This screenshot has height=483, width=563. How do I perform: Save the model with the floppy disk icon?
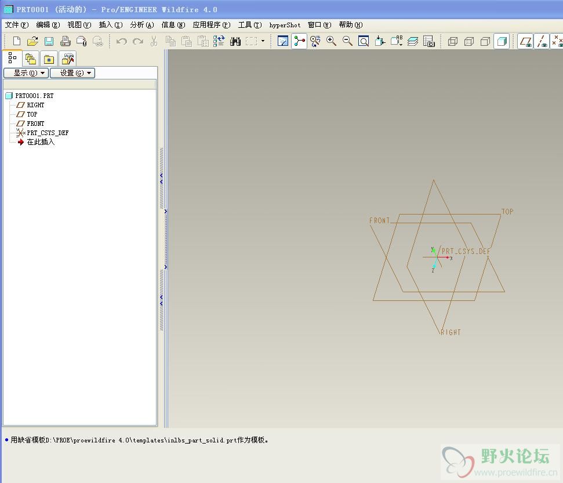pyautogui.click(x=49, y=41)
